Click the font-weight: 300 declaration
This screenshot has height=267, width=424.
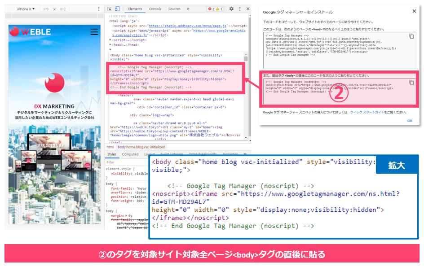(127, 201)
